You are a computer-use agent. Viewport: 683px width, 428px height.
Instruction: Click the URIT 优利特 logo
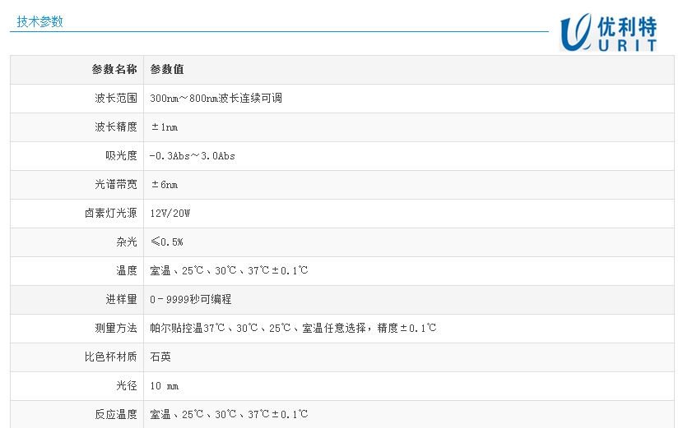[608, 34]
